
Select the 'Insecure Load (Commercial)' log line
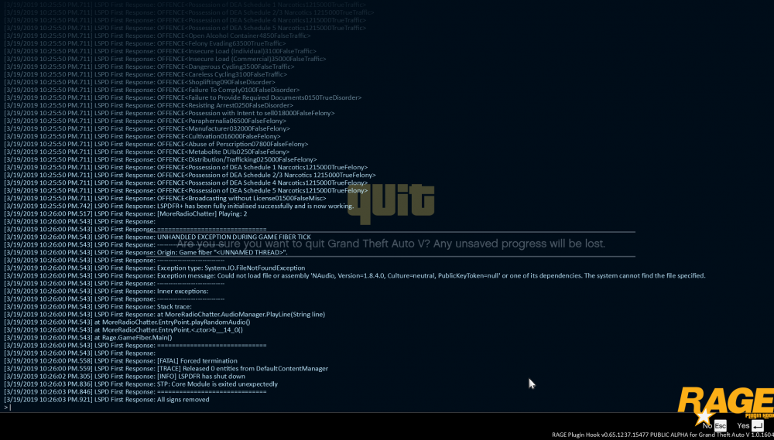tap(165, 59)
